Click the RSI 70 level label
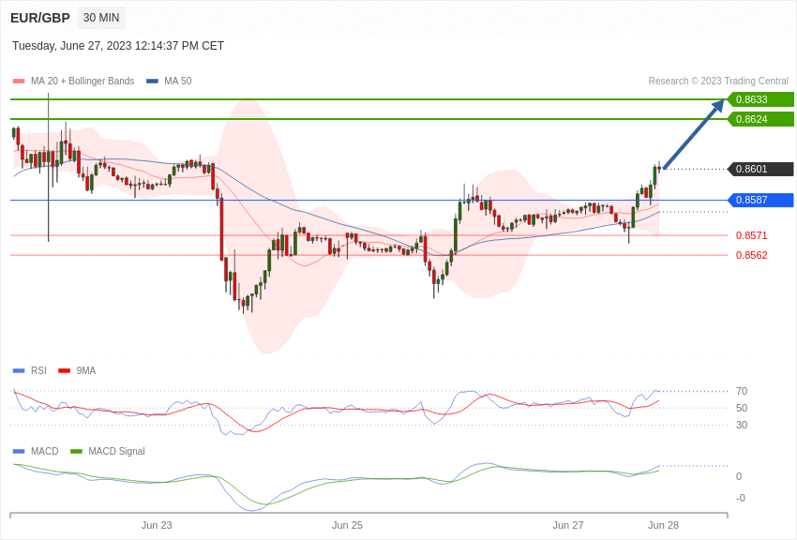This screenshot has height=540, width=797. point(742,391)
